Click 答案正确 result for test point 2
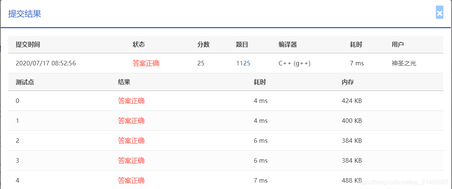Image resolution: width=452 pixels, height=189 pixels. coord(131,141)
